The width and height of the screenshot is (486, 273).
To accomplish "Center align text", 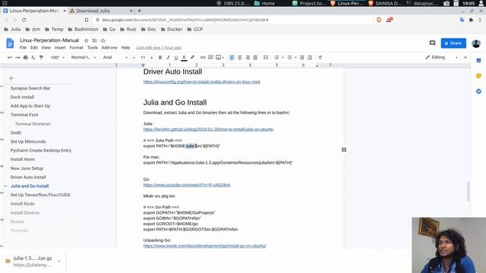I will [x=240, y=58].
